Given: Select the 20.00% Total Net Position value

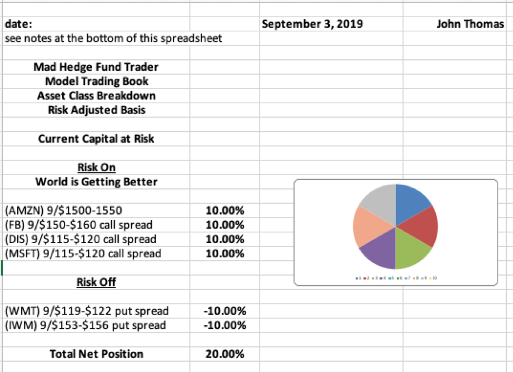Looking at the screenshot, I should (225, 354).
